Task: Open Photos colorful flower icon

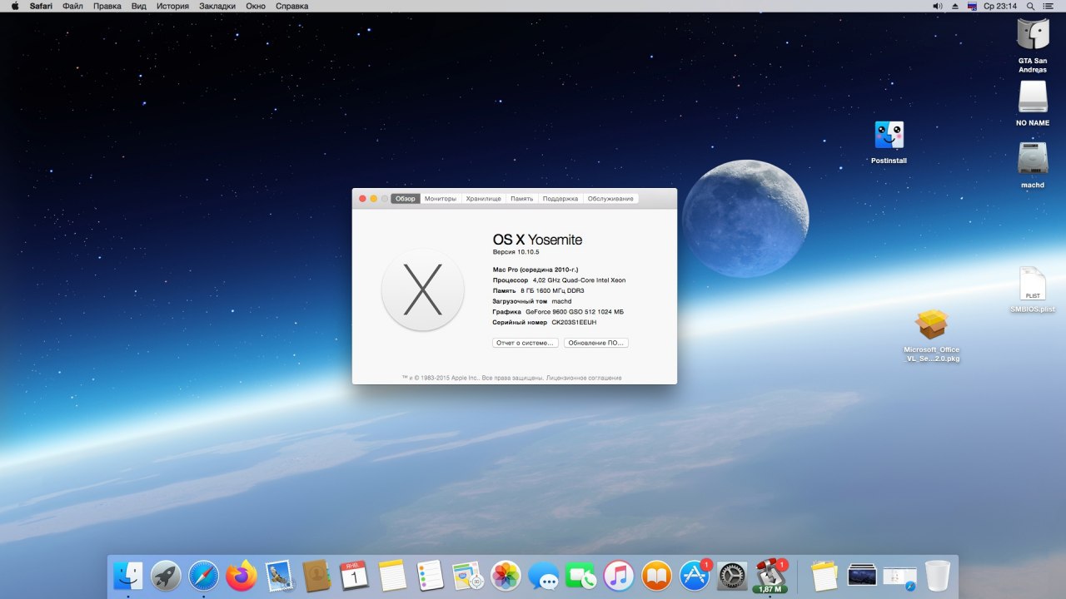Action: tap(506, 575)
